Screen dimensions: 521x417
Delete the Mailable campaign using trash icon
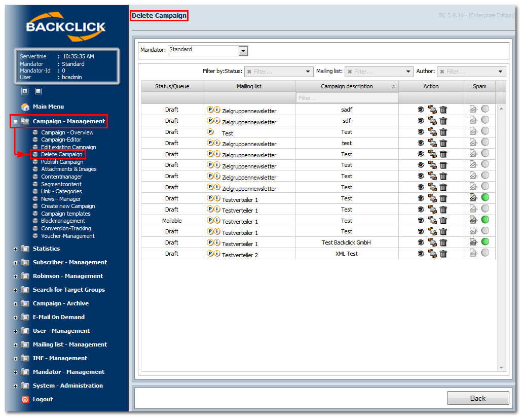(x=443, y=221)
